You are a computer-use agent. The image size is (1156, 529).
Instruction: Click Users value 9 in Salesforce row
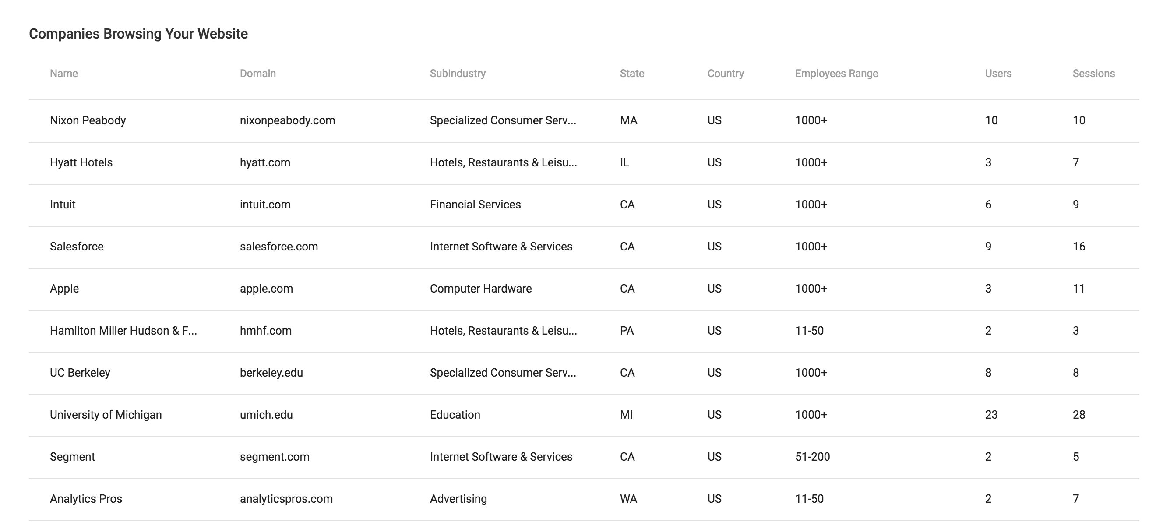[988, 247]
